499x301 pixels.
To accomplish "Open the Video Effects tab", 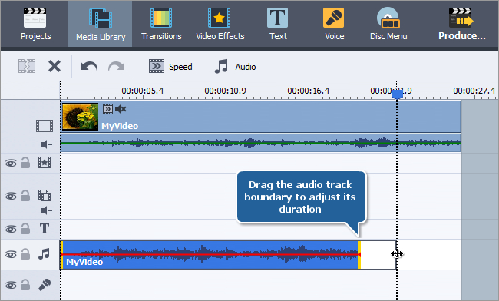I will tap(220, 24).
